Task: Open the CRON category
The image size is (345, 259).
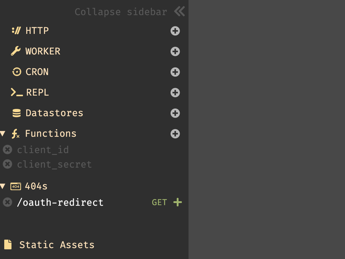Action: (37, 72)
